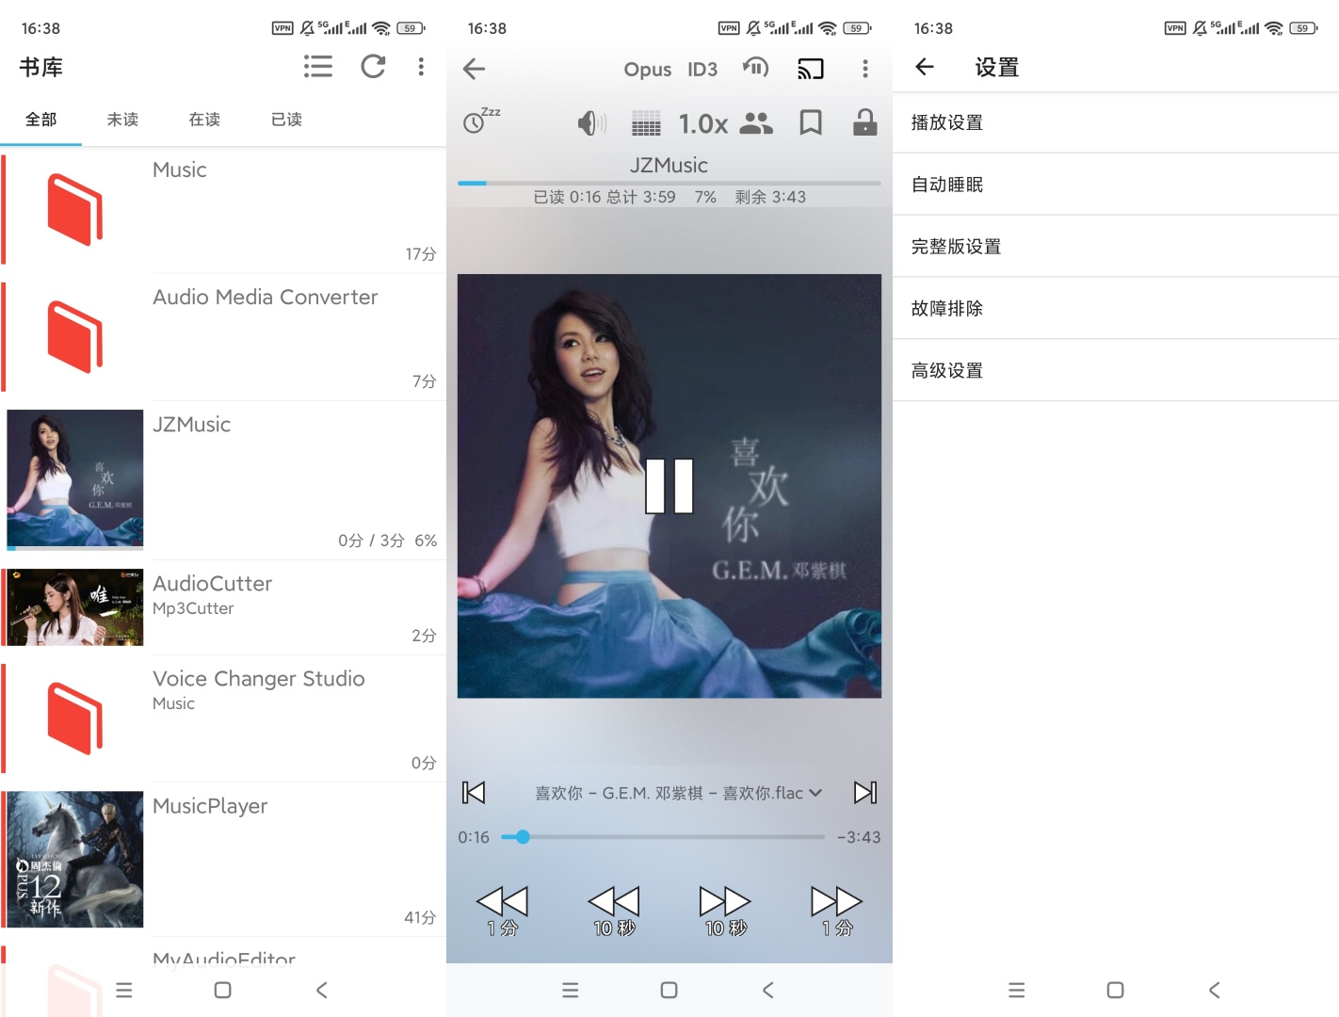Viewport: 1339px width, 1017px height.
Task: Fast forward 1 minute
Action: 837,911
